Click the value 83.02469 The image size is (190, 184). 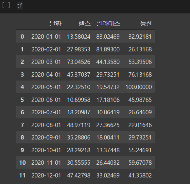[108, 37]
